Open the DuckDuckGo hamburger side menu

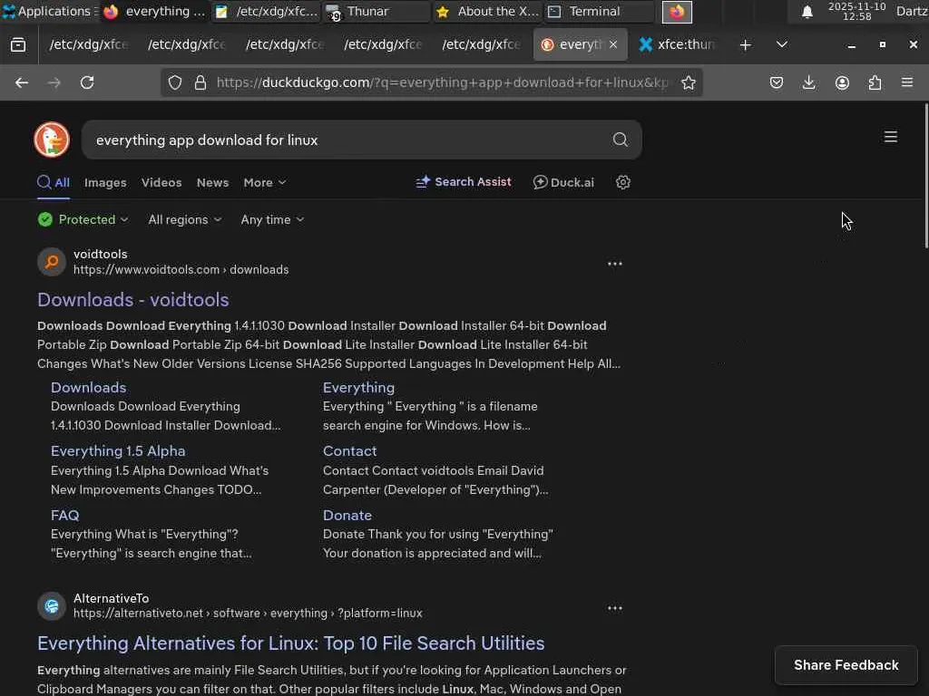pos(891,137)
